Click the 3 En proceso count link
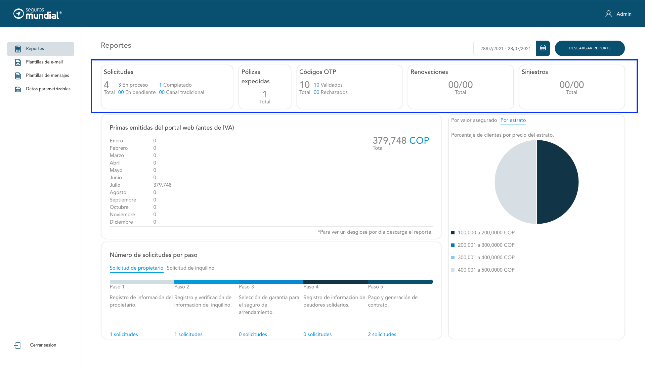Viewport: 645px width, 366px height. tap(133, 85)
